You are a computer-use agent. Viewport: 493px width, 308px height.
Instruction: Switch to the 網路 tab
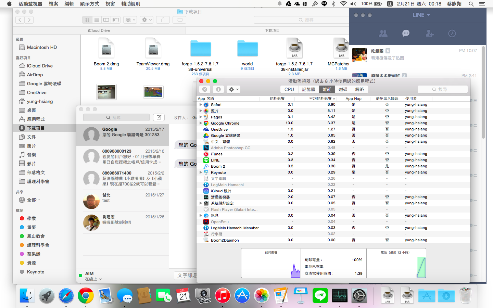click(x=359, y=89)
